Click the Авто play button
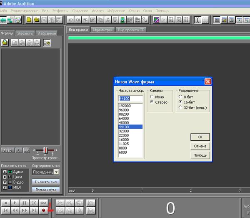Viewport: 250px width, 218px height. coord(7,150)
